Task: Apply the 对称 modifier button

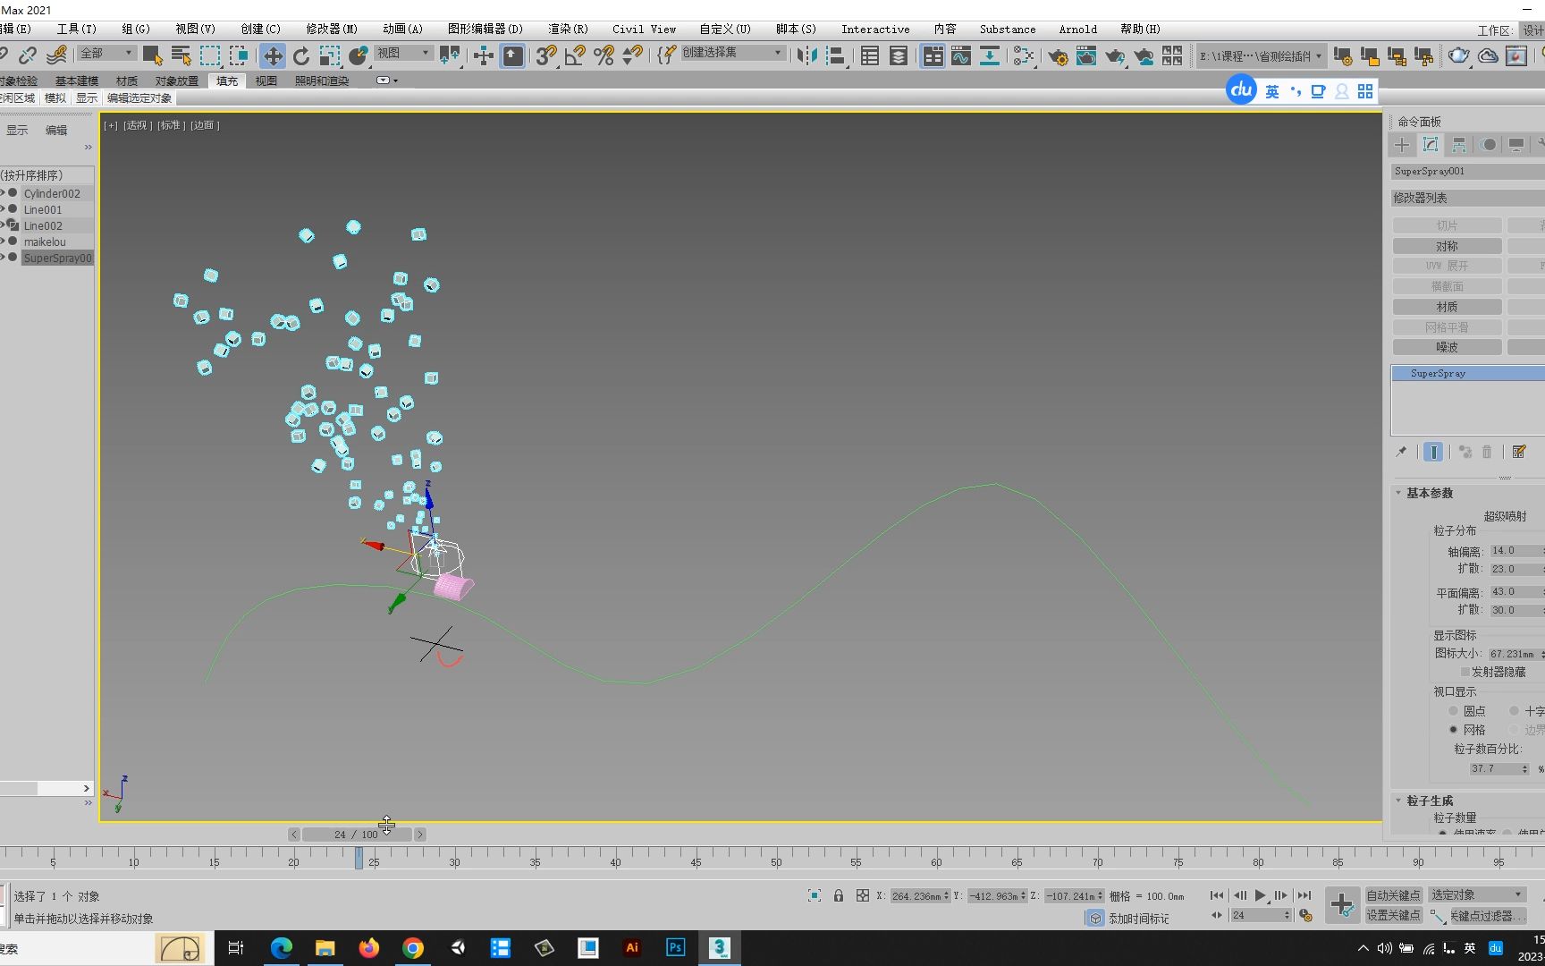Action: [1446, 245]
